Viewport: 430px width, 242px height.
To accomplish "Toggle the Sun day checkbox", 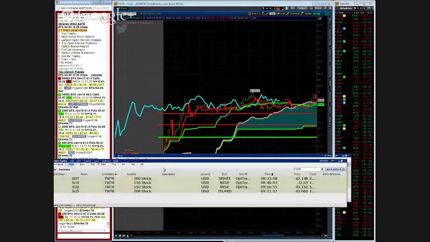I will coord(67,164).
